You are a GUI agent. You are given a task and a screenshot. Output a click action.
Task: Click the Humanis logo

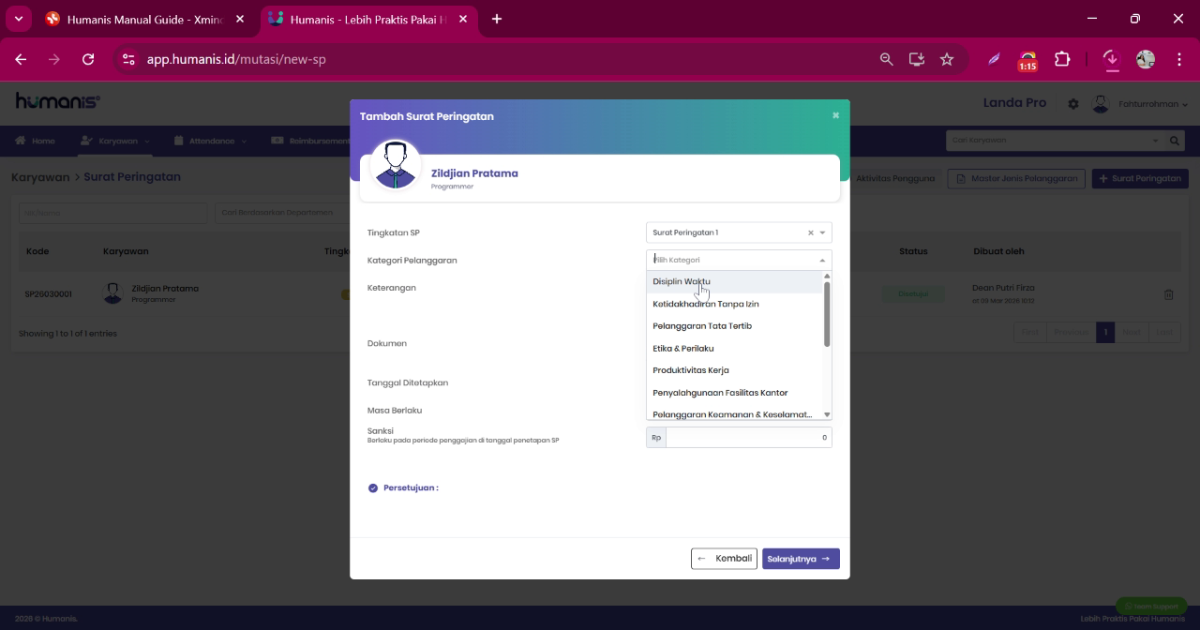[x=58, y=102]
